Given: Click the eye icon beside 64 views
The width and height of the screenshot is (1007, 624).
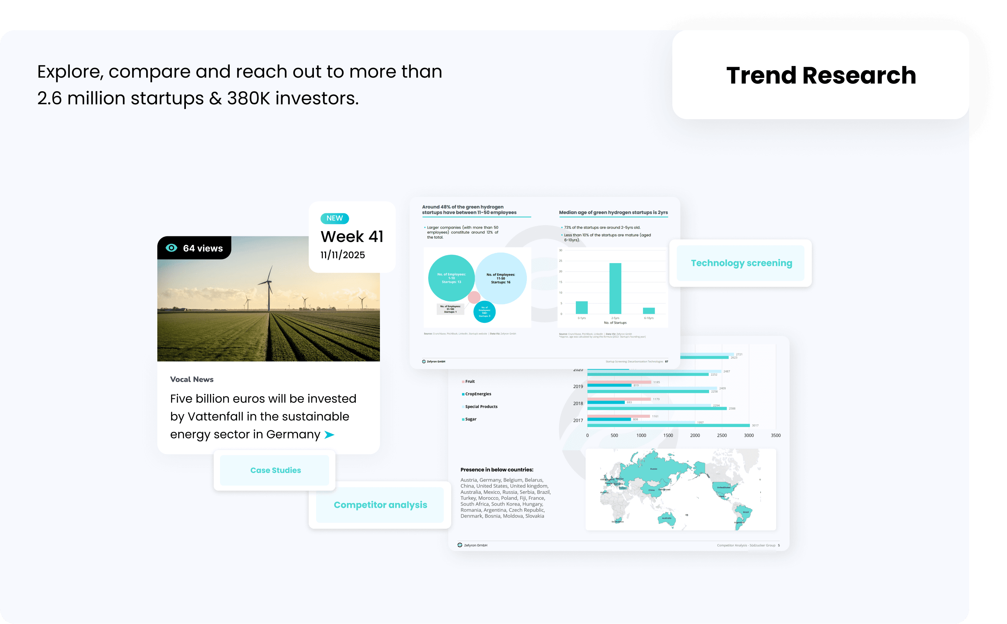Looking at the screenshot, I should click(171, 247).
